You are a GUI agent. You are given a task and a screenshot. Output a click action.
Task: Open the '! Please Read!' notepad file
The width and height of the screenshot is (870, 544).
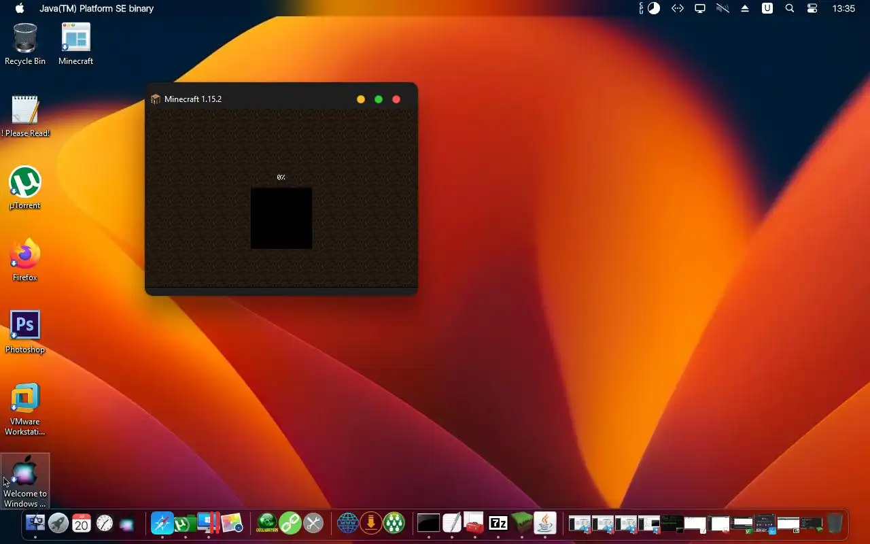25,116
